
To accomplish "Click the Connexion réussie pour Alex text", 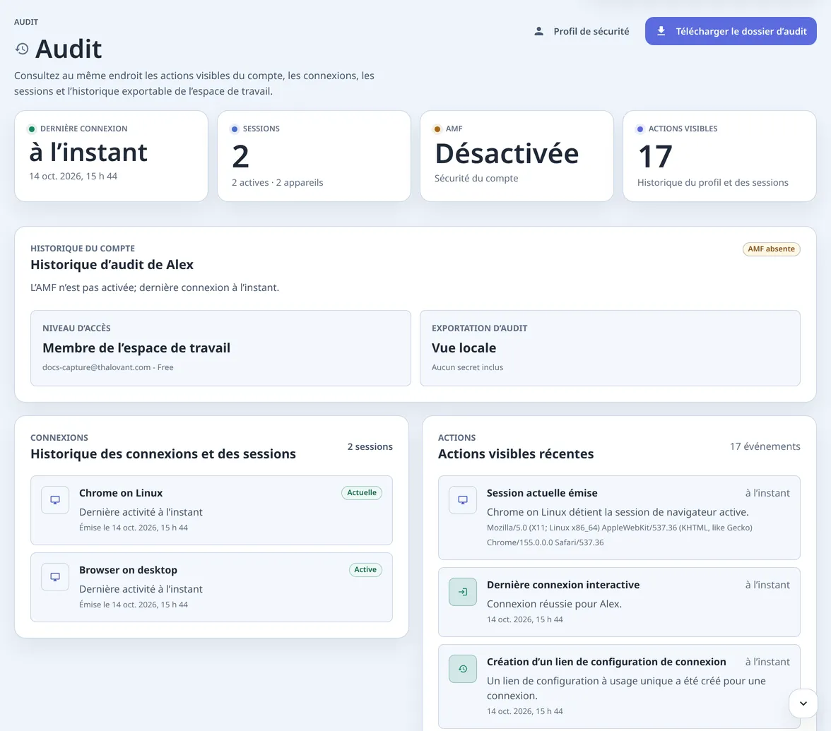I will tap(554, 604).
